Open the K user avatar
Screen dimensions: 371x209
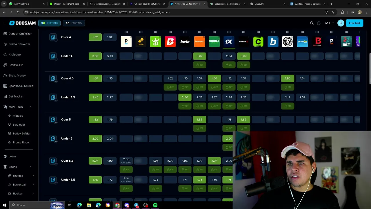coord(341,23)
